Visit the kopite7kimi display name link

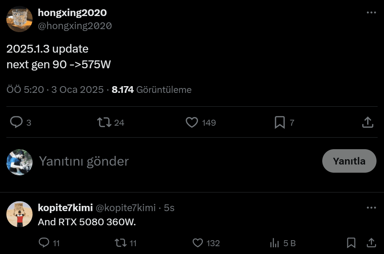pos(65,208)
